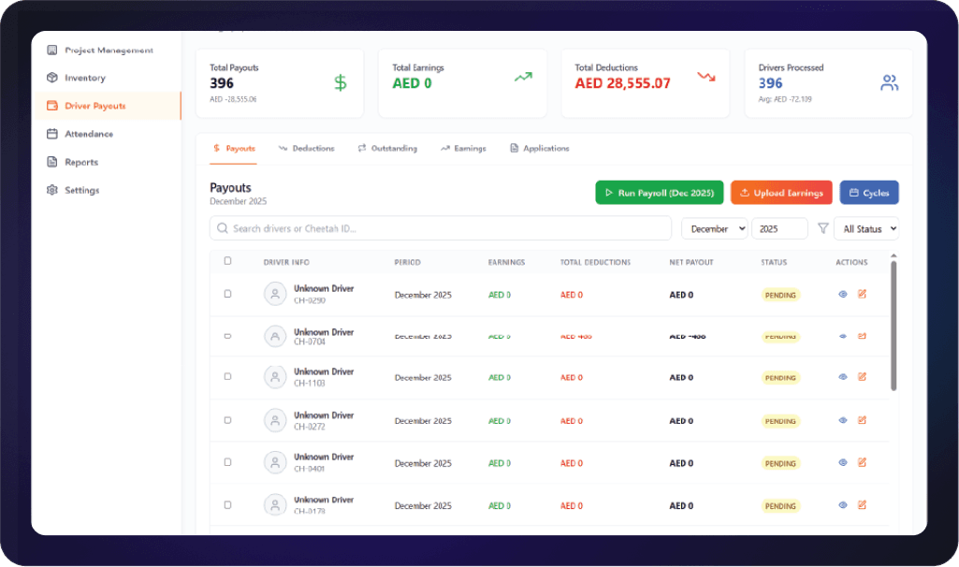View payout details for CH-0401 eye icon
The image size is (959, 567).
click(x=843, y=462)
